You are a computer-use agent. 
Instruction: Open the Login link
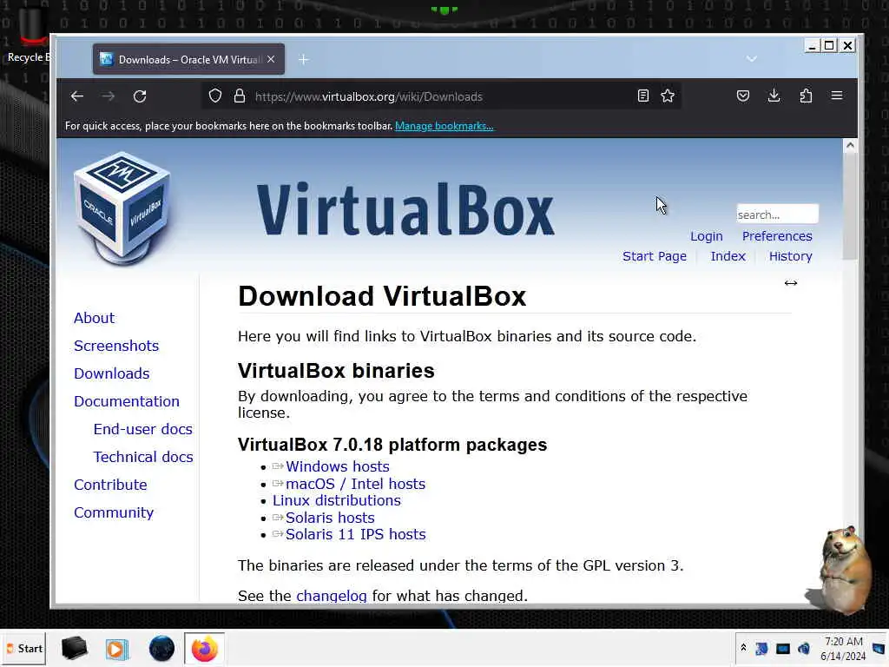coord(707,236)
